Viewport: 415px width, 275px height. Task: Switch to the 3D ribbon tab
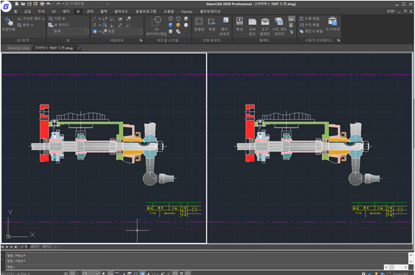pyautogui.click(x=54, y=11)
